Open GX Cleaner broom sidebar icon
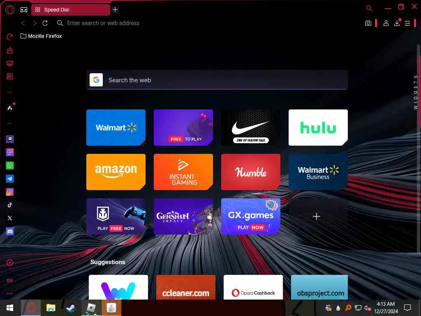 point(10,50)
